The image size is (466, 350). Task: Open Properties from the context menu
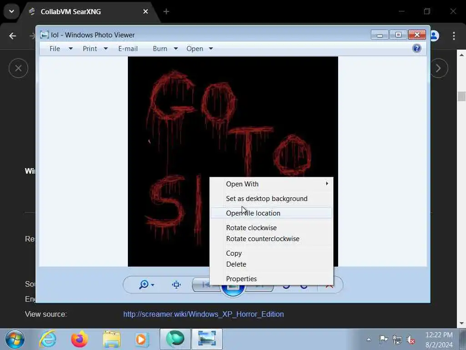[x=271, y=279]
